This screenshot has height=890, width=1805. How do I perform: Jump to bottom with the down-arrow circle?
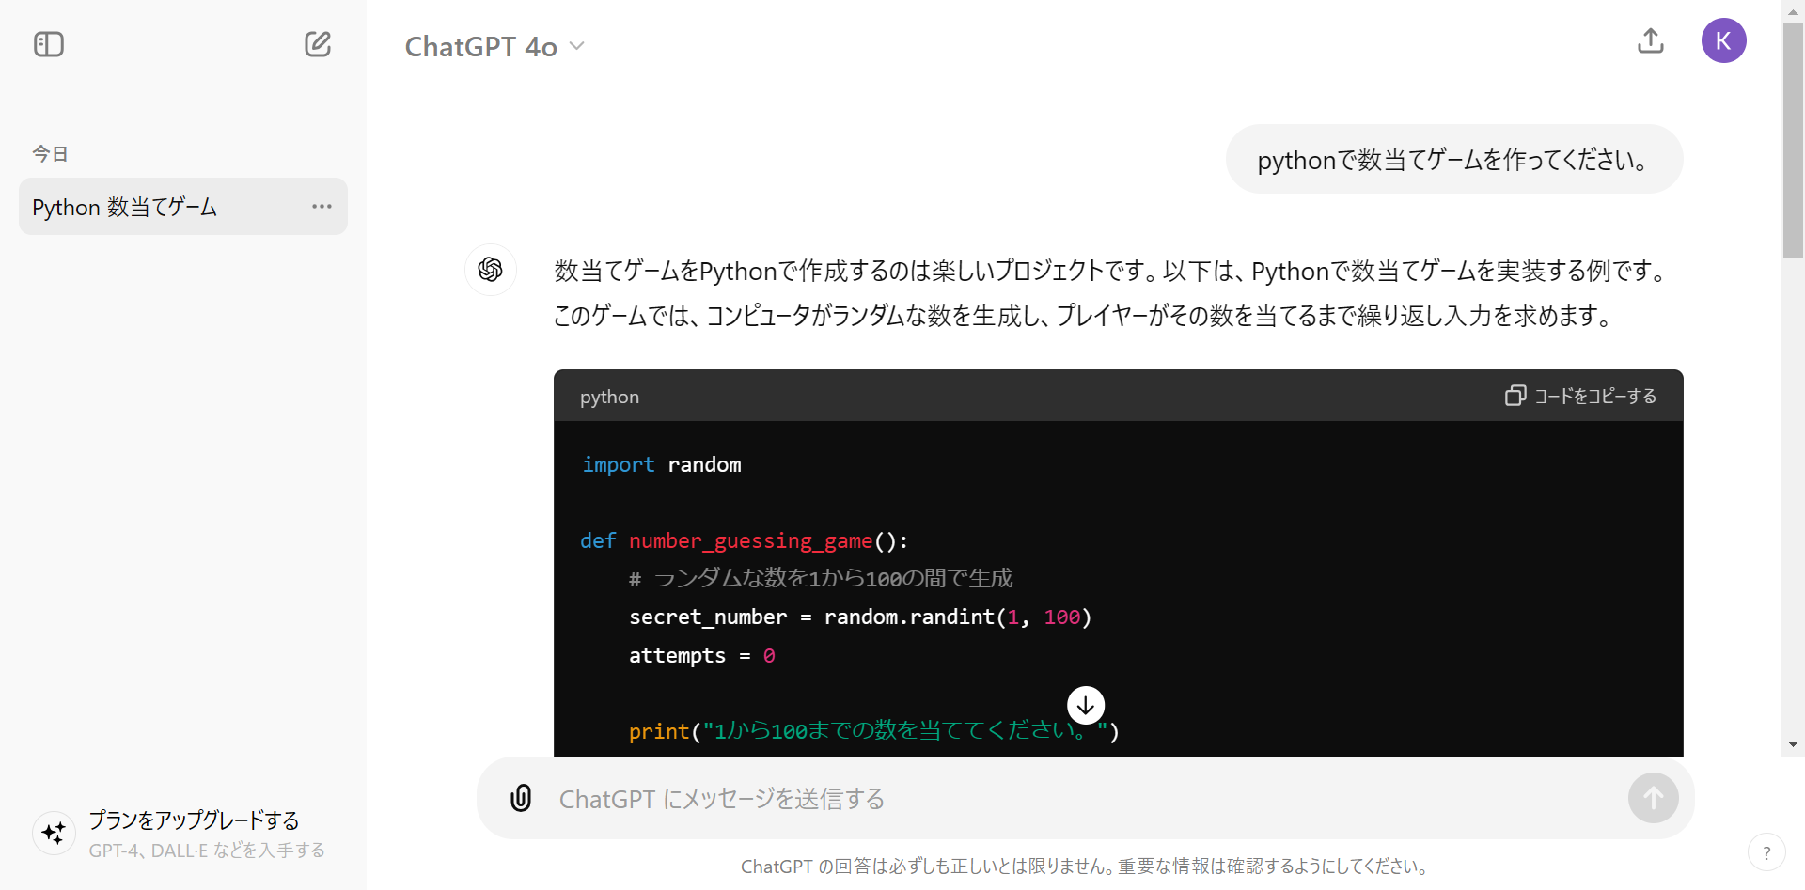coord(1086,705)
